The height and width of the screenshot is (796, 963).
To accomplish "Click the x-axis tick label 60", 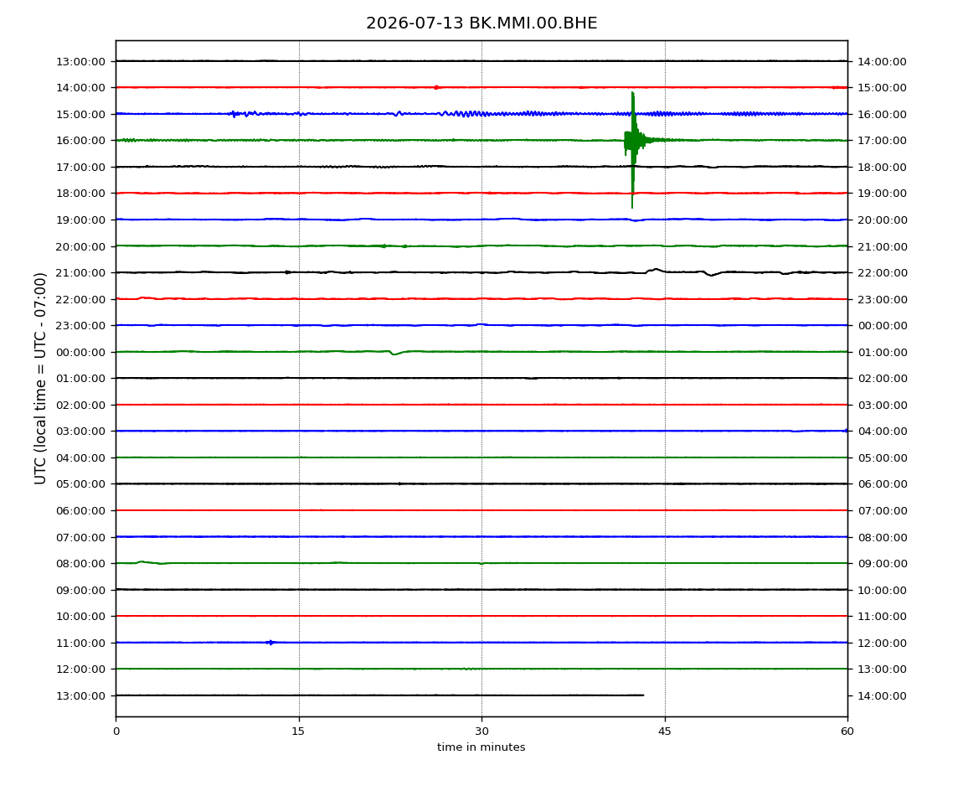I will point(847,731).
